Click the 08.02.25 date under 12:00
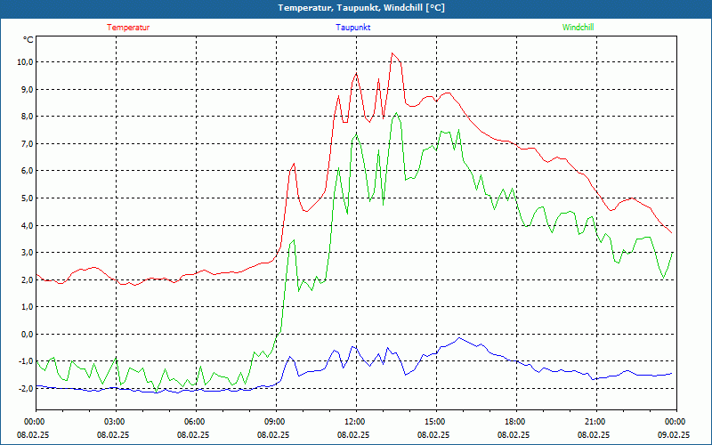The height and width of the screenshot is (445, 712). pyautogui.click(x=353, y=434)
